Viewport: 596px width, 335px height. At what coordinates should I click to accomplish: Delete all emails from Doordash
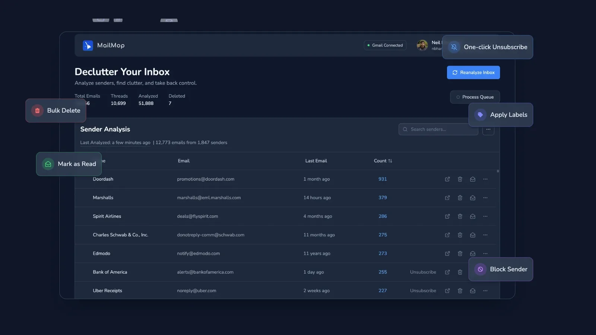coord(460,179)
